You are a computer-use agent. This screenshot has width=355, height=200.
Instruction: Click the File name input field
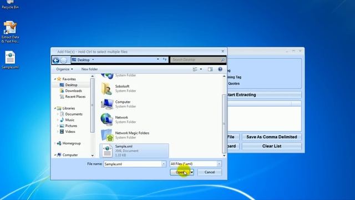(x=133, y=164)
